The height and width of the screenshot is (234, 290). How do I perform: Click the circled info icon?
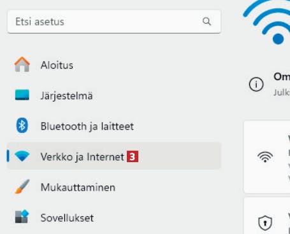[x=256, y=85]
